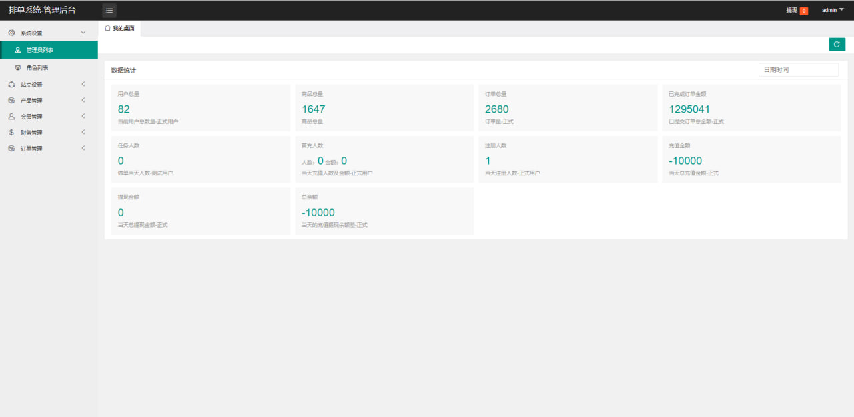Viewport: 854px width, 417px height.
Task: Open the 提现 notification link
Action: click(x=792, y=10)
